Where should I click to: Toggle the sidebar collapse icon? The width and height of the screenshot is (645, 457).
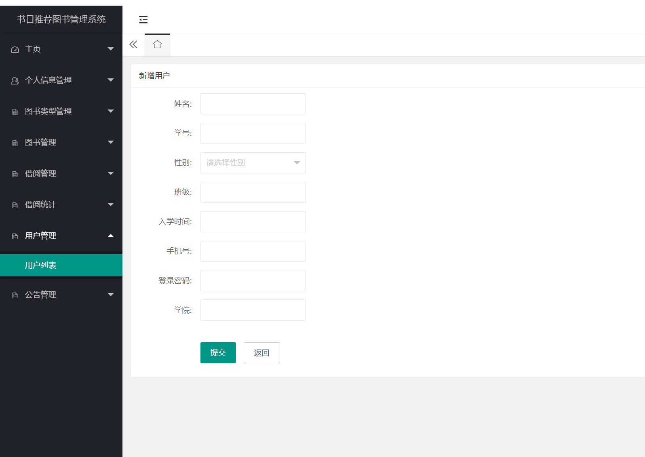coord(143,19)
